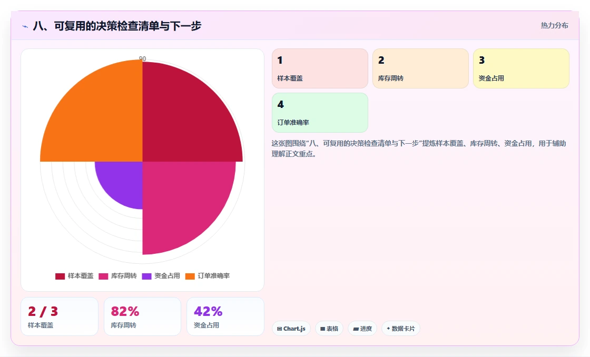Click the 42% 资金占用 stat card
Image resolution: width=590 pixels, height=357 pixels.
[x=225, y=316]
